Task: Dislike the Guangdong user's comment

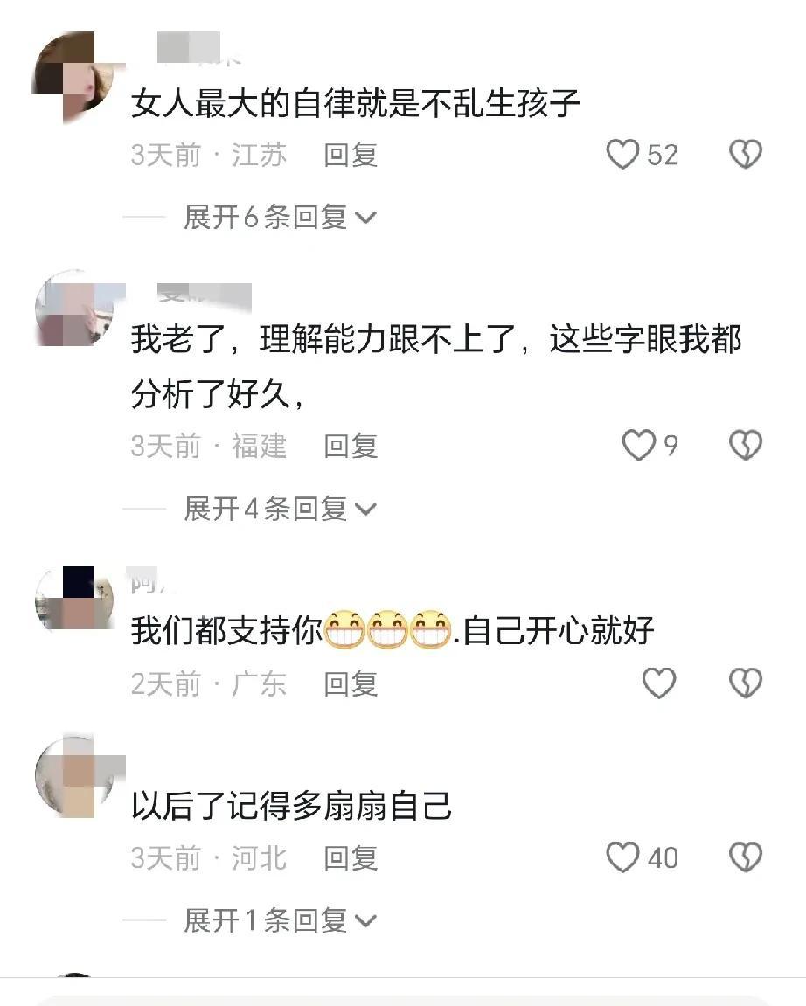Action: point(746,683)
